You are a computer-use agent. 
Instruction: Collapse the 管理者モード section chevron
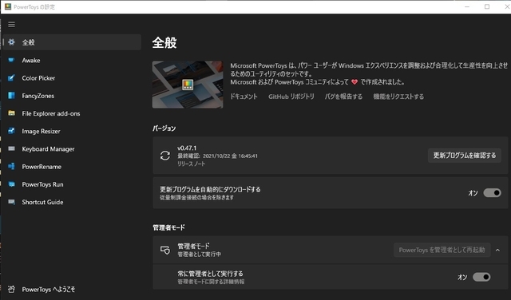pos(497,251)
